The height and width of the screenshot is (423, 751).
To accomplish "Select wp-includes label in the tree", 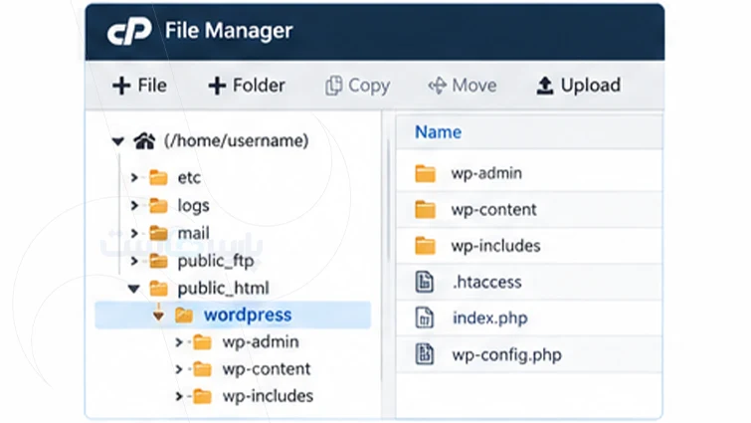I will [268, 396].
